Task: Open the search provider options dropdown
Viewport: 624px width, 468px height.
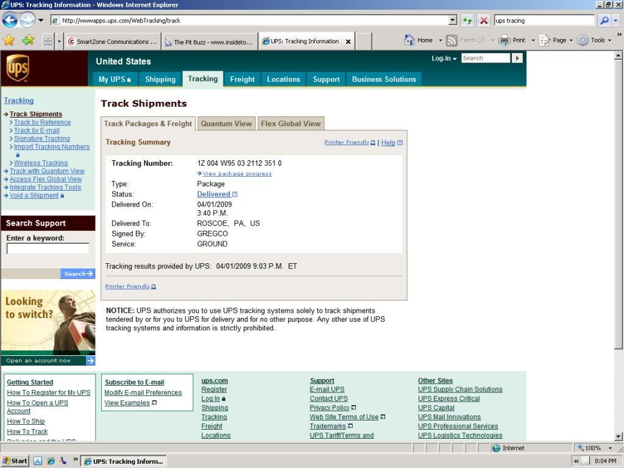Action: pyautogui.click(x=615, y=20)
